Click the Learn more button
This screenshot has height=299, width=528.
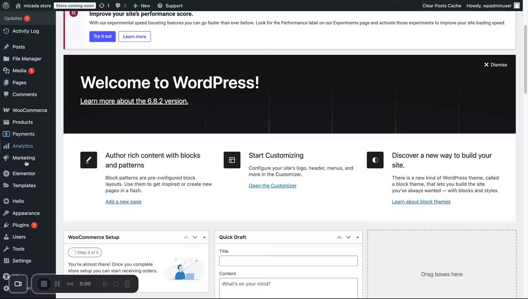coord(134,36)
